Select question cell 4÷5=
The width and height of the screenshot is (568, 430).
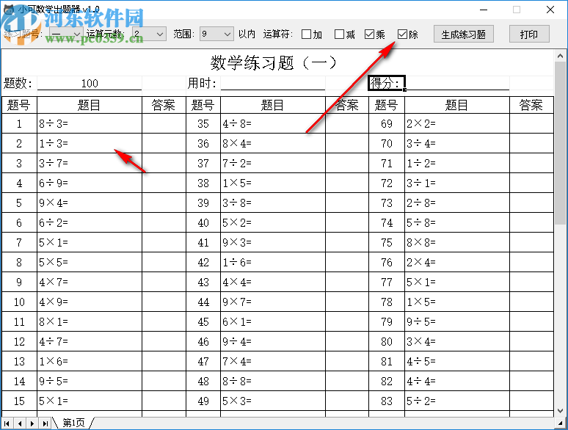(x=457, y=361)
